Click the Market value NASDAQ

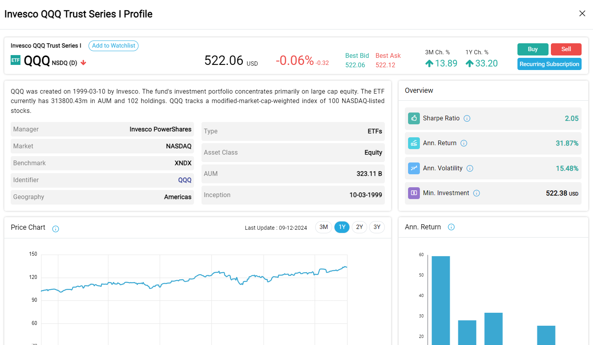179,146
